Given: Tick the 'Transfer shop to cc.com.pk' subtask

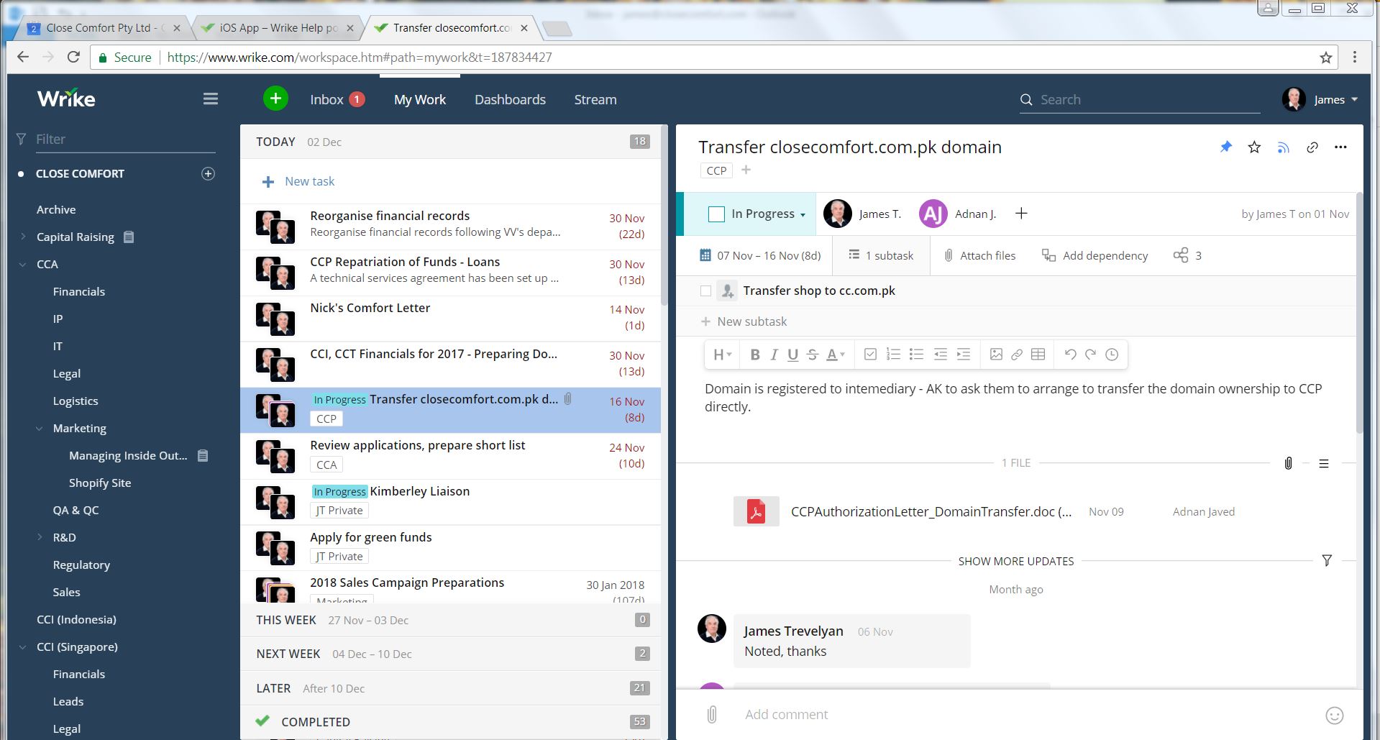Looking at the screenshot, I should click(x=706, y=291).
